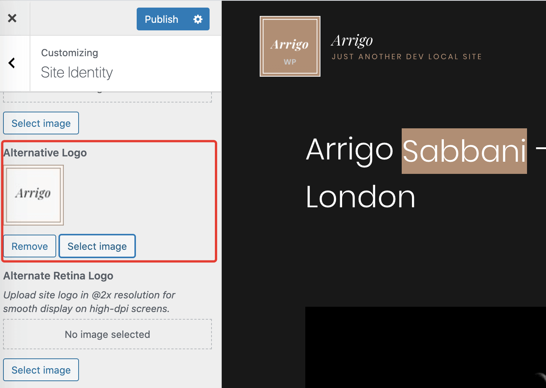The width and height of the screenshot is (546, 388).
Task: Open the Alternative Logo Arrigo thumbnail
Action: [33, 195]
